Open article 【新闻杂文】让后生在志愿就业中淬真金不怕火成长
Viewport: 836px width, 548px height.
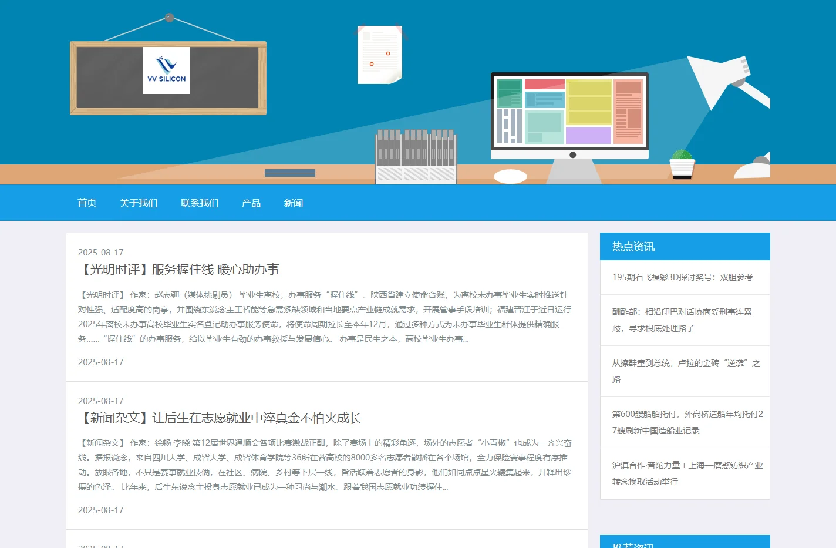[220, 418]
